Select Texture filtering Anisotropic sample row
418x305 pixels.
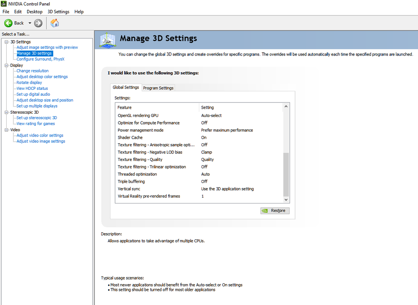pos(199,145)
